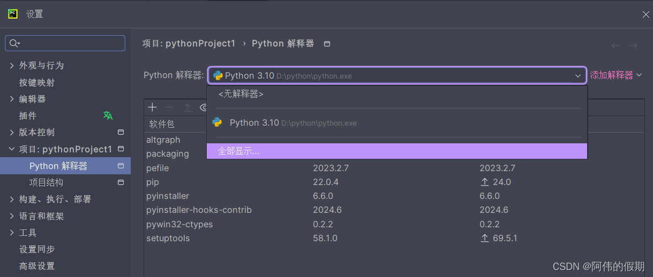Viewport: 653px width, 277px height.
Task: Expand the 编辑器 section
Action: tap(12, 99)
